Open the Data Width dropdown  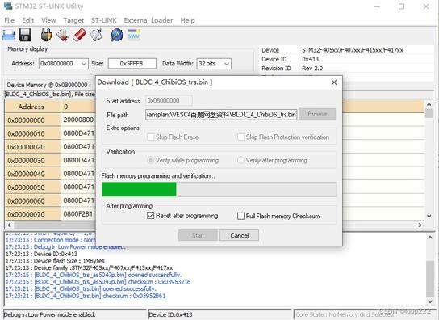point(227,64)
